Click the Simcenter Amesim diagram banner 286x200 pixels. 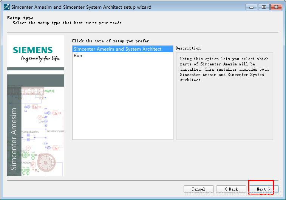(x=36, y=125)
